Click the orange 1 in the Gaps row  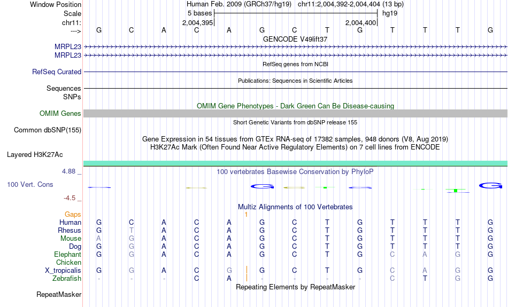point(246,215)
